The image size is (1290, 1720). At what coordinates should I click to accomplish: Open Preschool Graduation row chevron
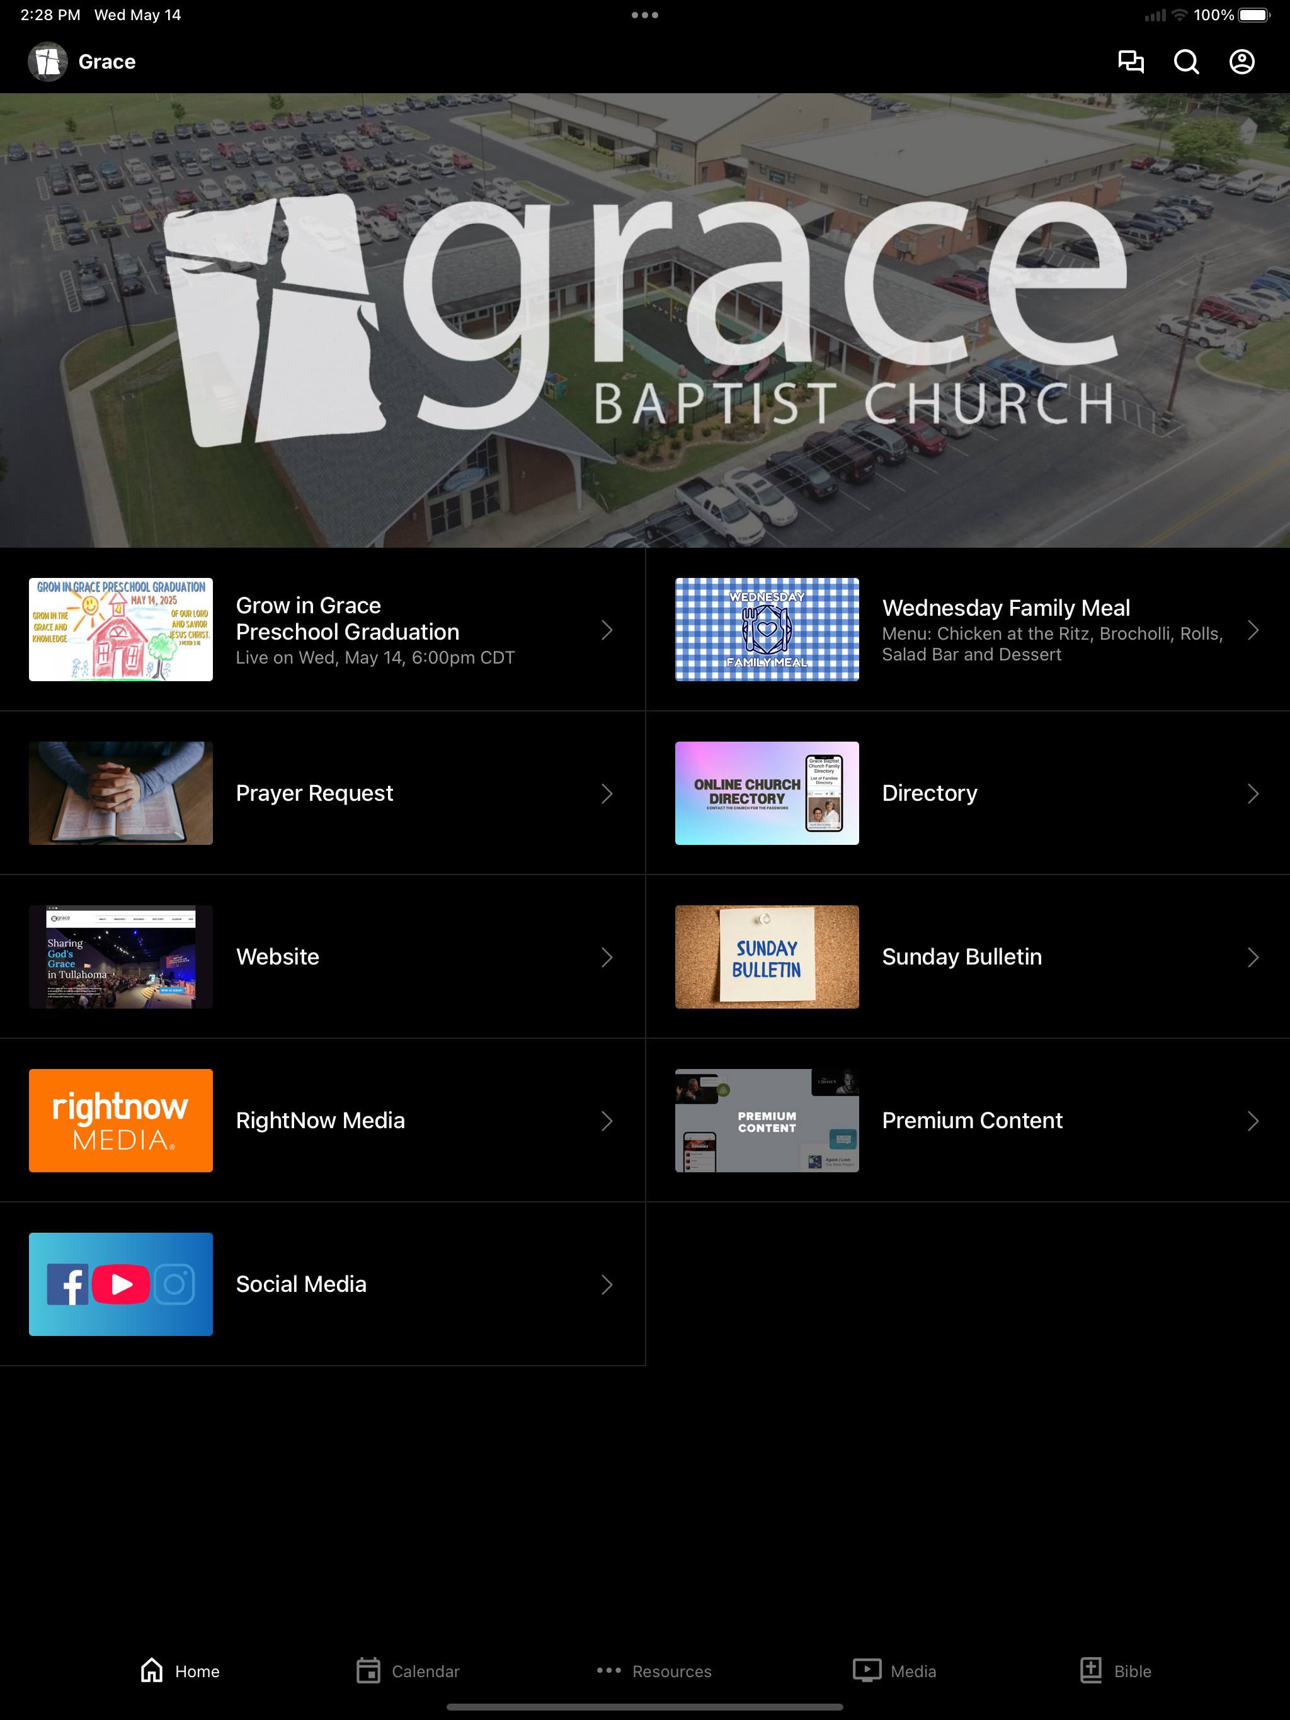(x=607, y=630)
